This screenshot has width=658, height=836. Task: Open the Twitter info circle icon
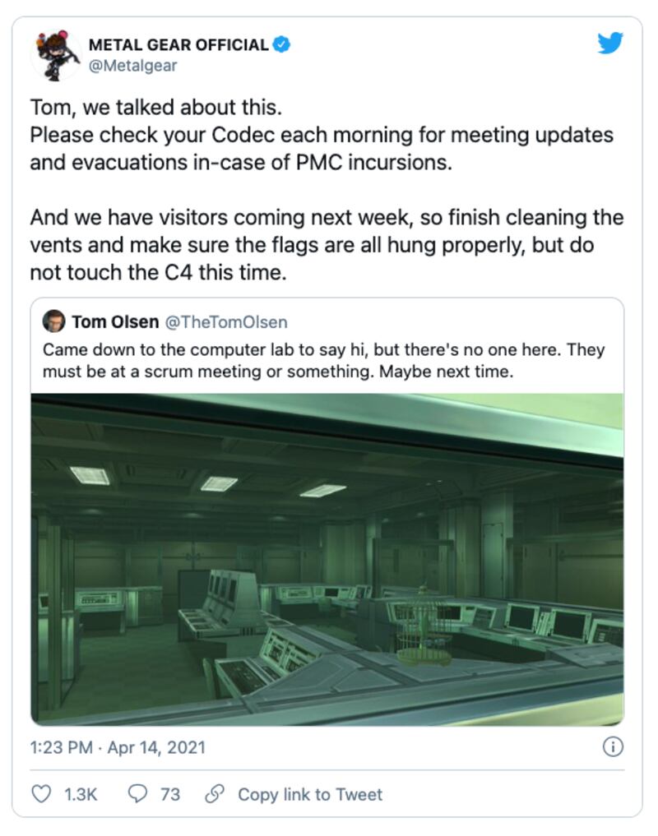point(613,747)
